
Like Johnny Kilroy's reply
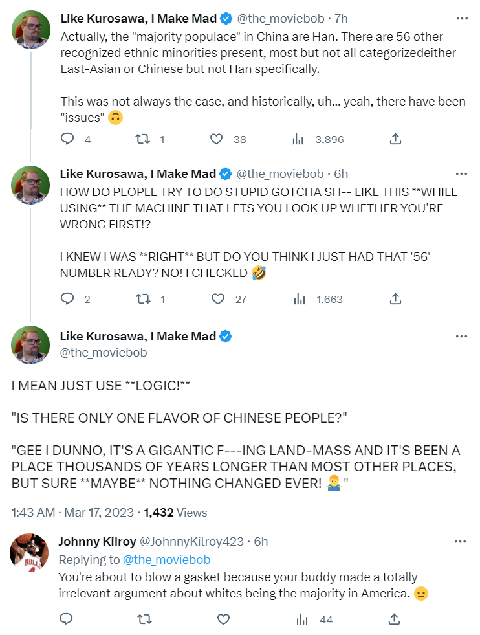click(x=223, y=619)
